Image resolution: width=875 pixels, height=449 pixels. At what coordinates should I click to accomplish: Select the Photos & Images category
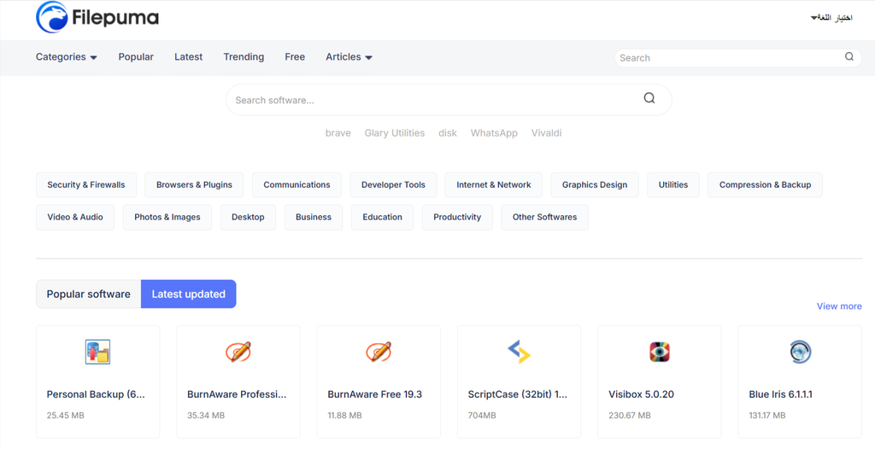(167, 217)
